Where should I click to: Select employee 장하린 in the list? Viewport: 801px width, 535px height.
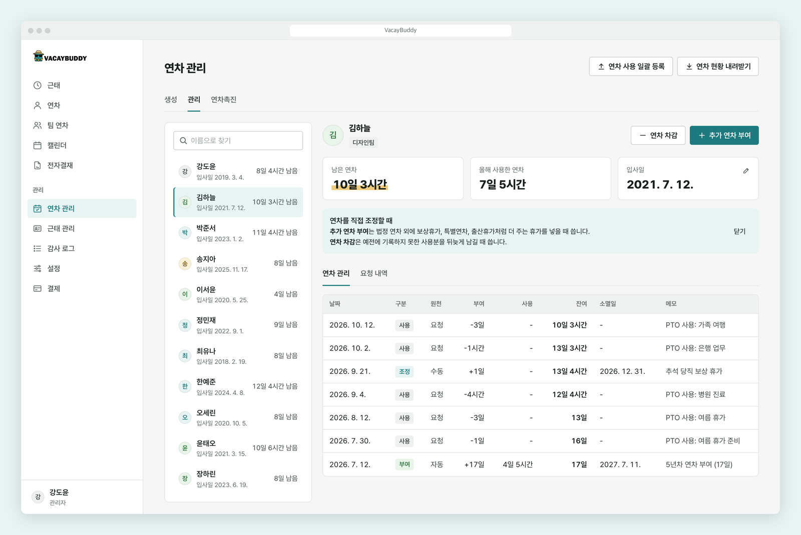point(238,479)
